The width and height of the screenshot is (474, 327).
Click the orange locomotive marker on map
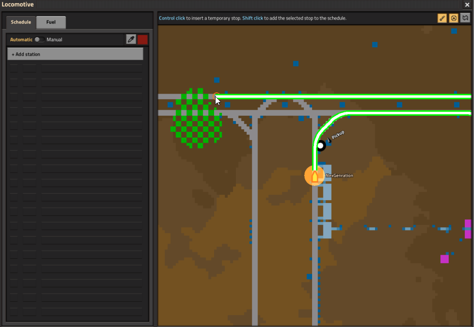click(x=315, y=176)
